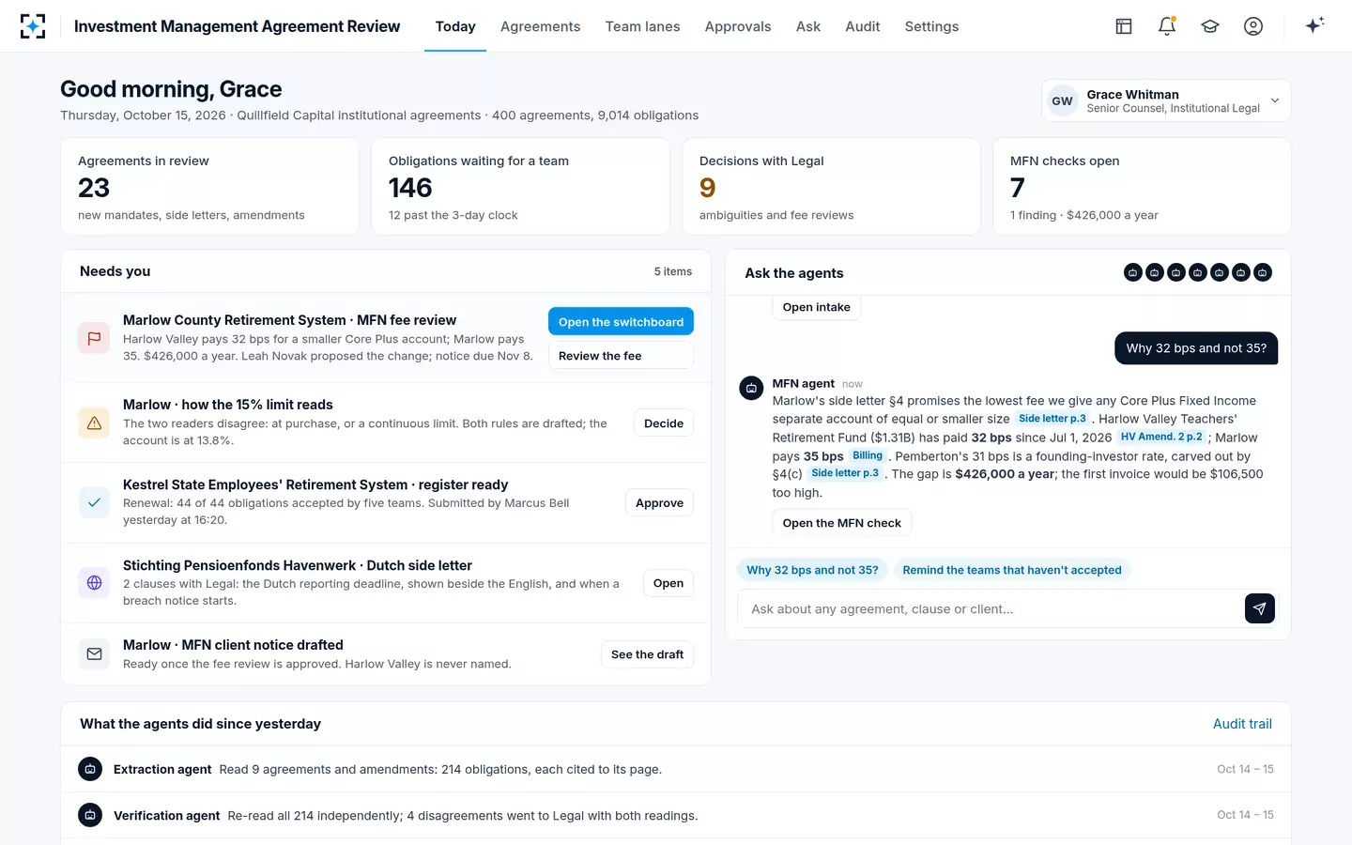Open the Agreements in review card
The height and width of the screenshot is (845, 1352).
(x=209, y=187)
